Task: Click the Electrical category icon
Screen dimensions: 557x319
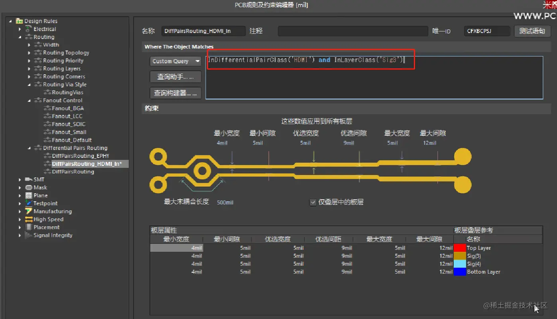Action: [28, 29]
